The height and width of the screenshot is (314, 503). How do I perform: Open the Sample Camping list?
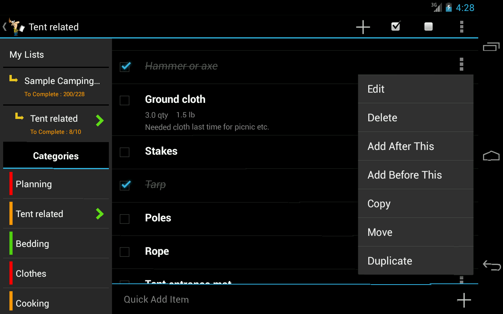tap(56, 86)
